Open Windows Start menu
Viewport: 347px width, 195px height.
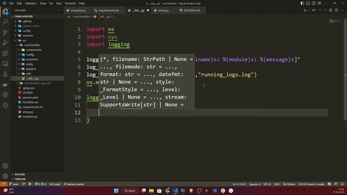tap(116, 191)
